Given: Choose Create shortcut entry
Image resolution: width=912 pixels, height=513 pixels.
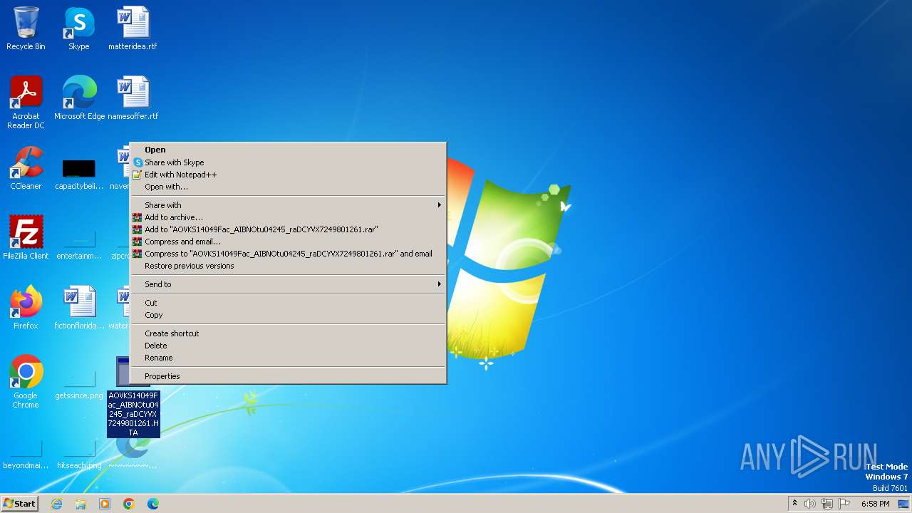Looking at the screenshot, I should pos(288,333).
